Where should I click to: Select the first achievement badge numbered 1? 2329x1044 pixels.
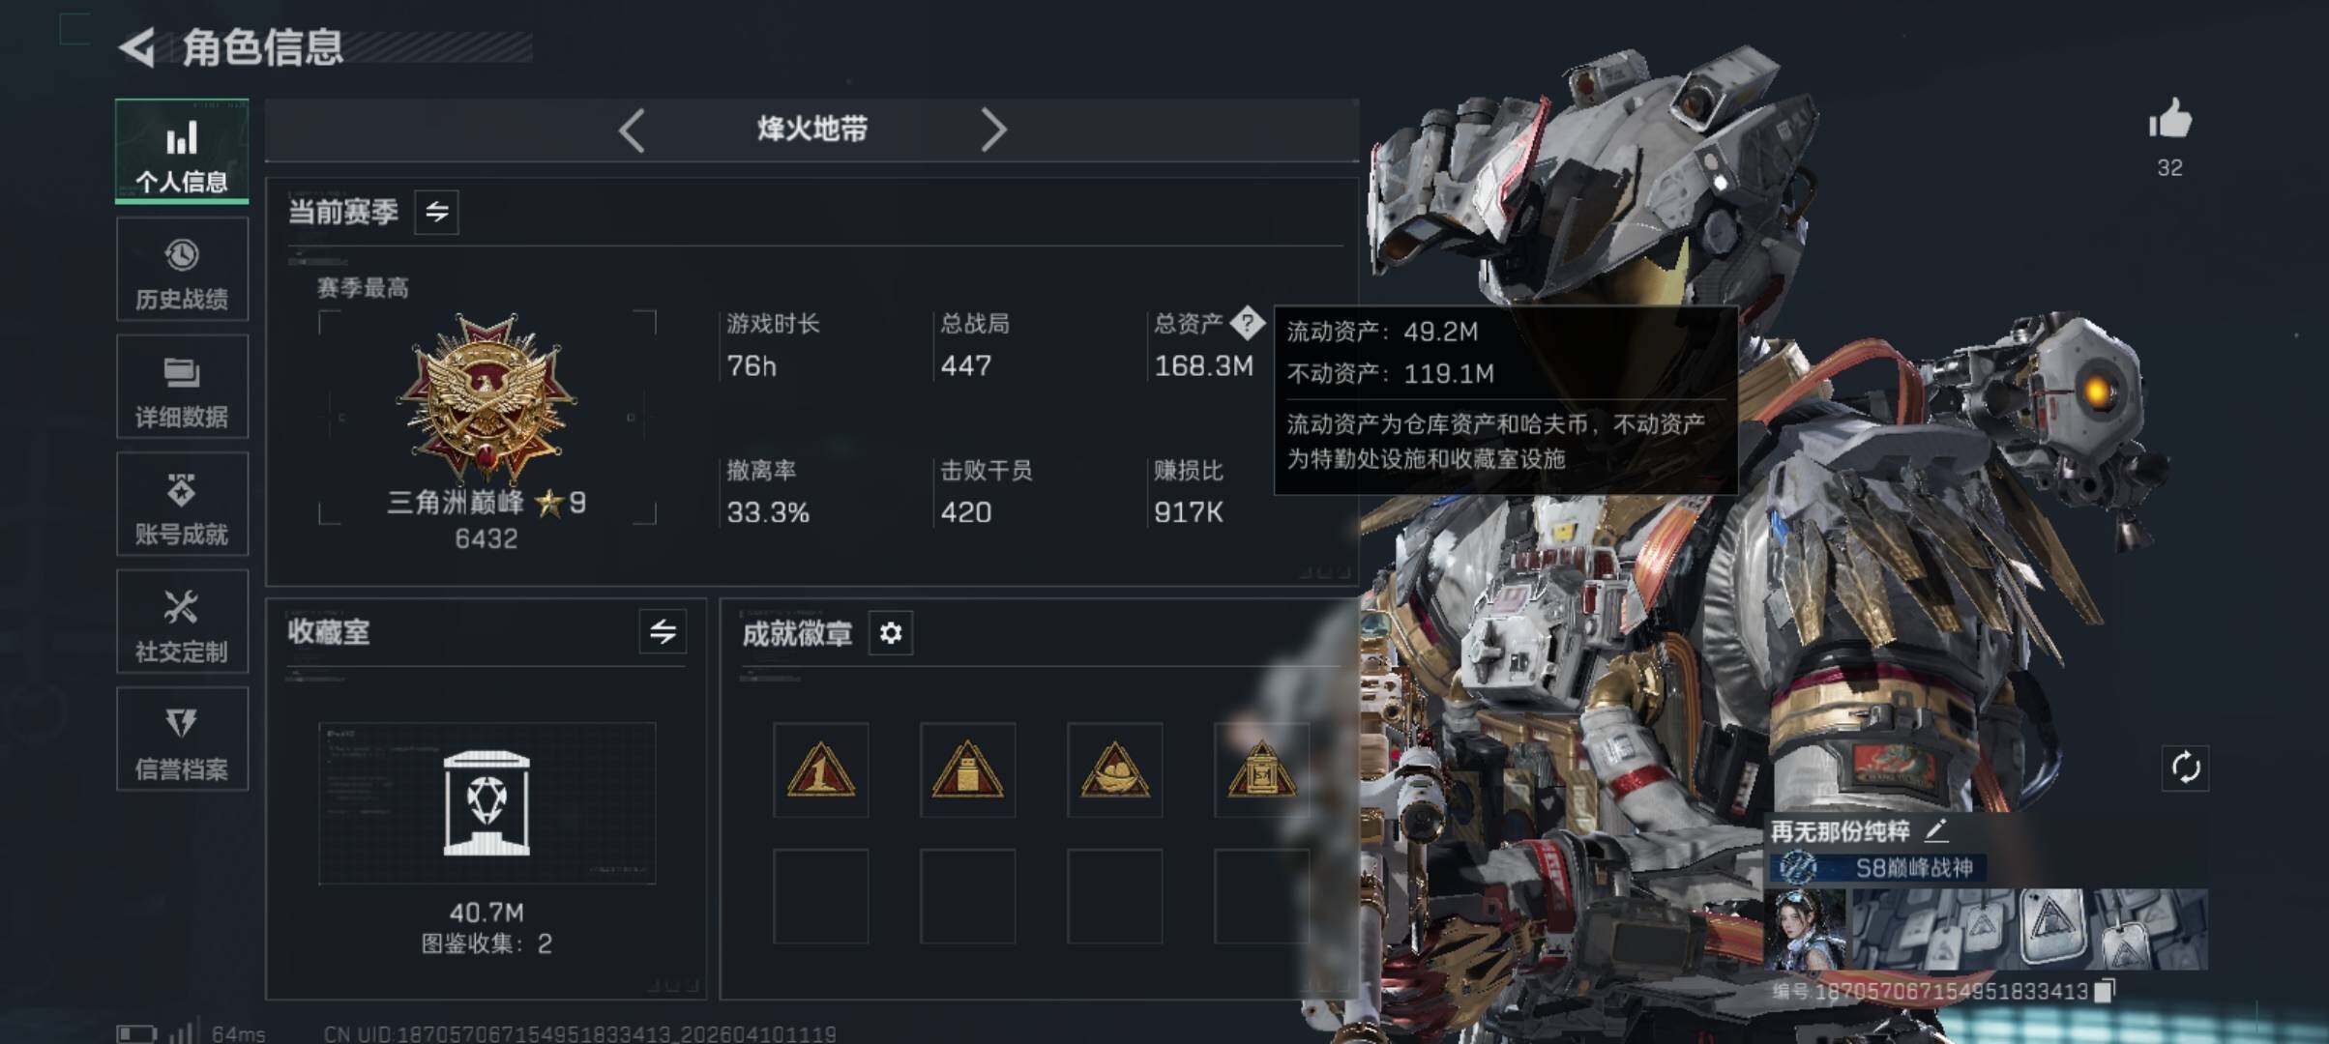(x=820, y=769)
